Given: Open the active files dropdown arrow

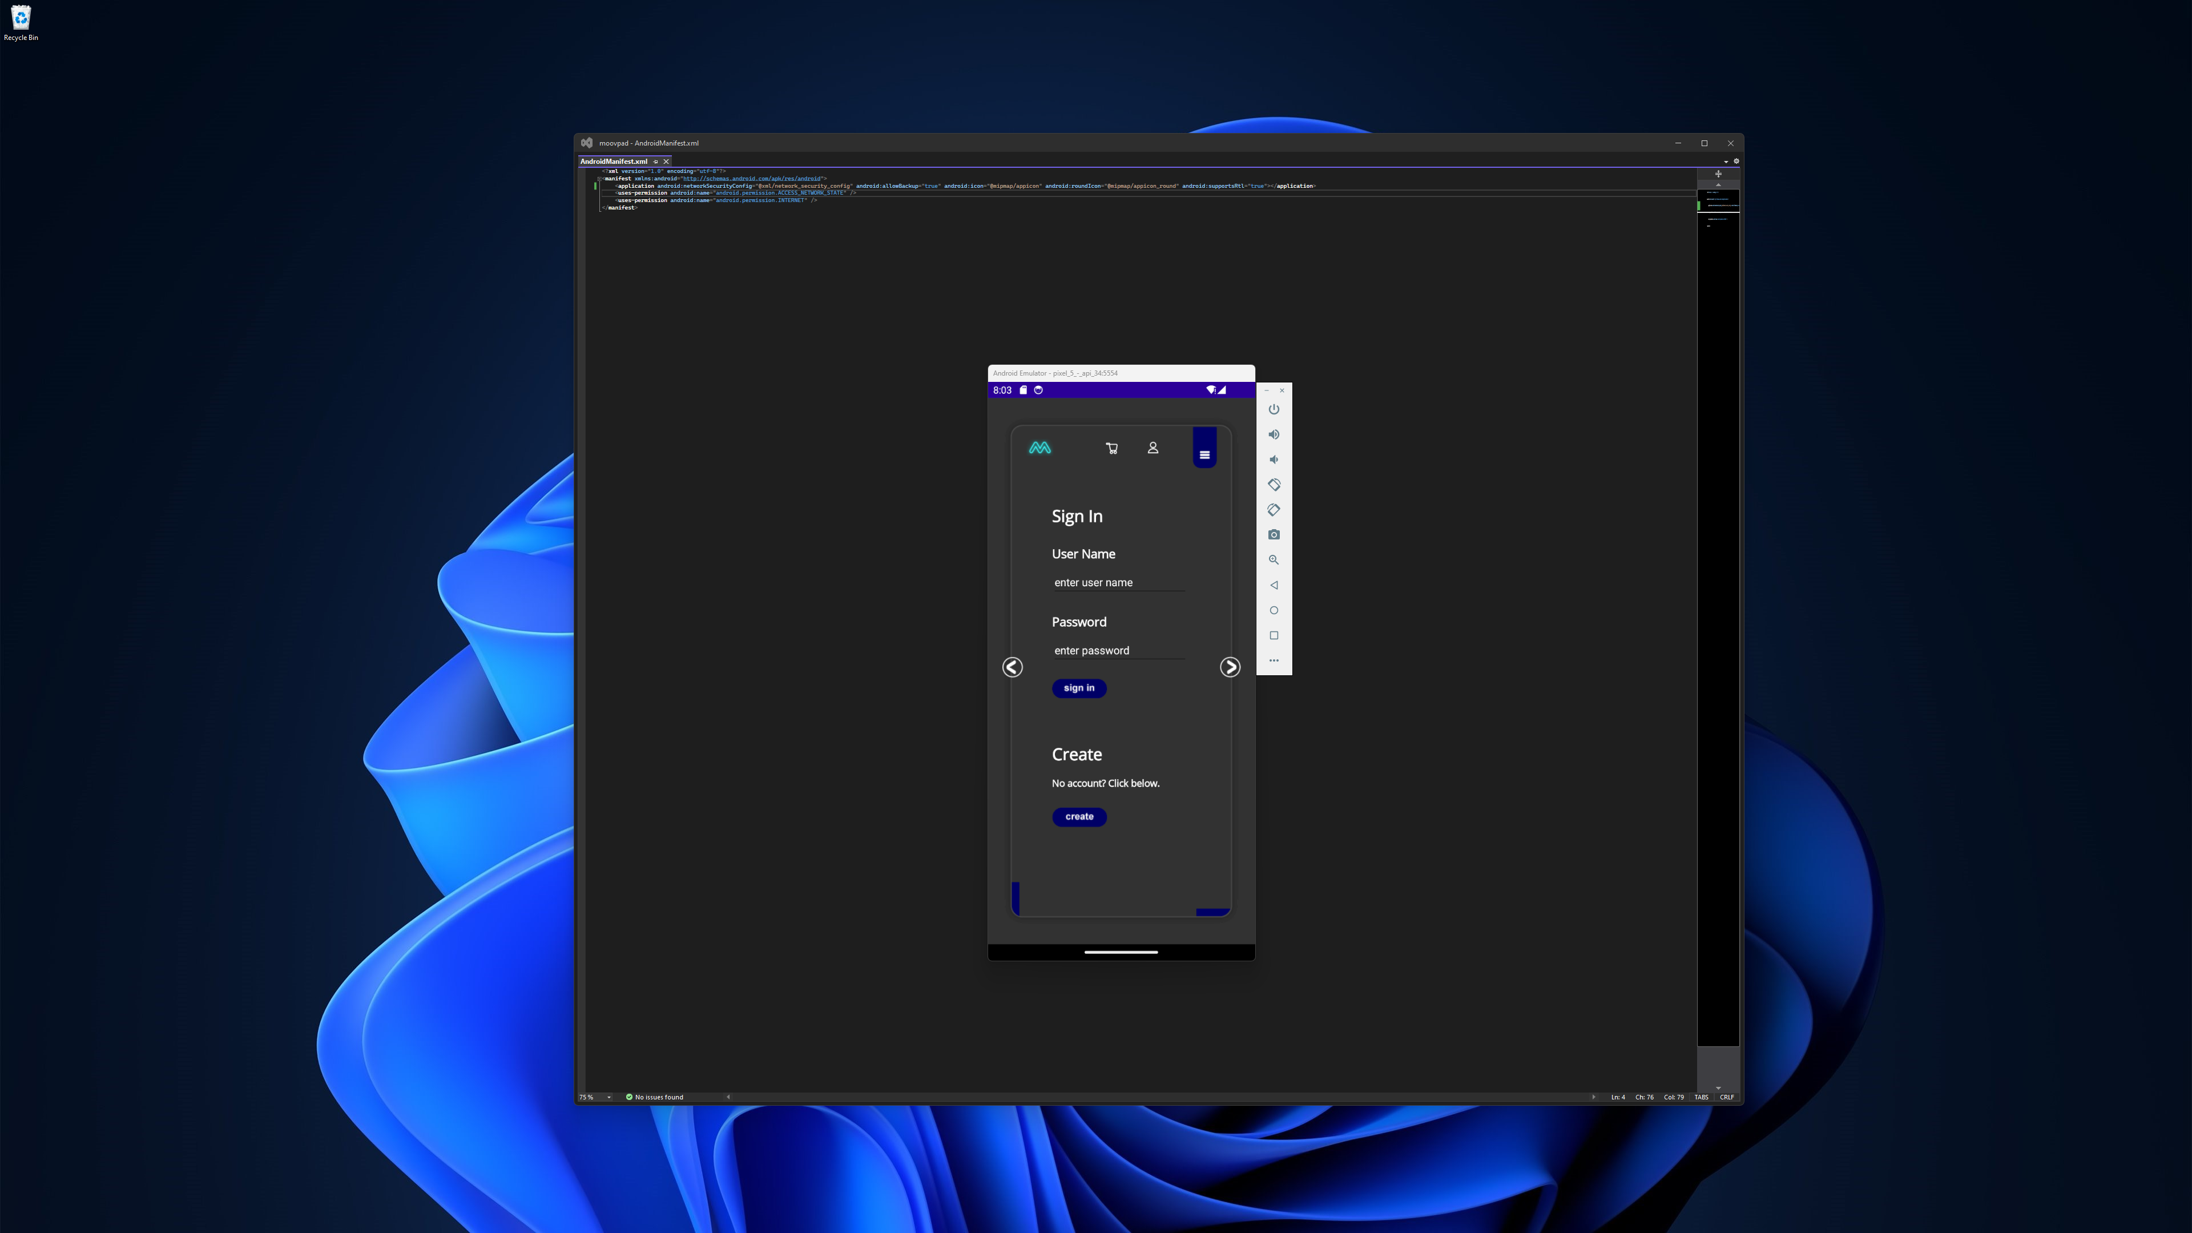Looking at the screenshot, I should tap(1726, 162).
